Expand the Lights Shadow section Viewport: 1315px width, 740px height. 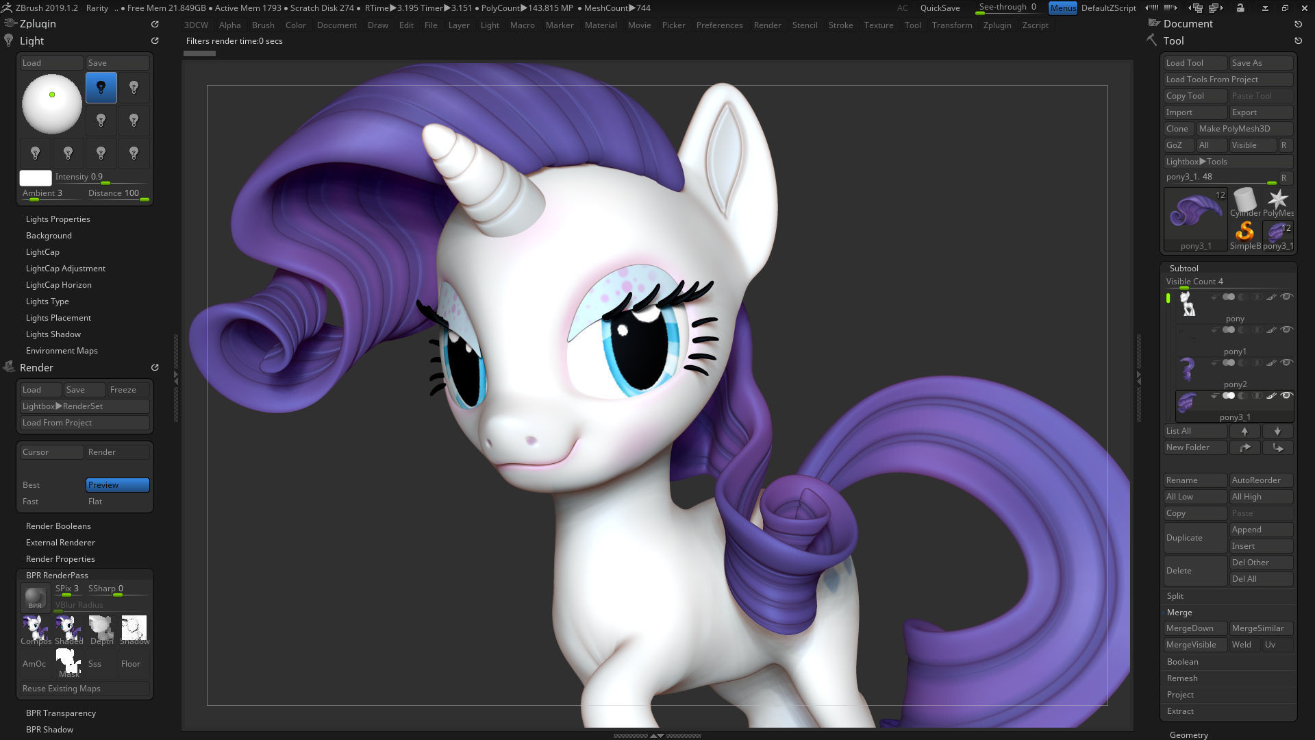click(53, 334)
